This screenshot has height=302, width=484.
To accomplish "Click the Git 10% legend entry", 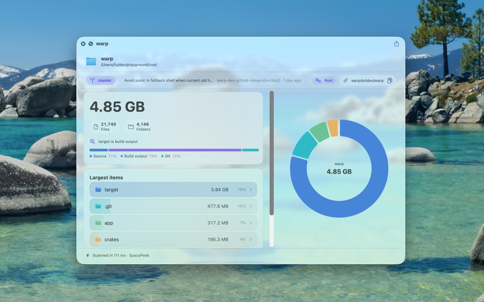I will (x=171, y=156).
